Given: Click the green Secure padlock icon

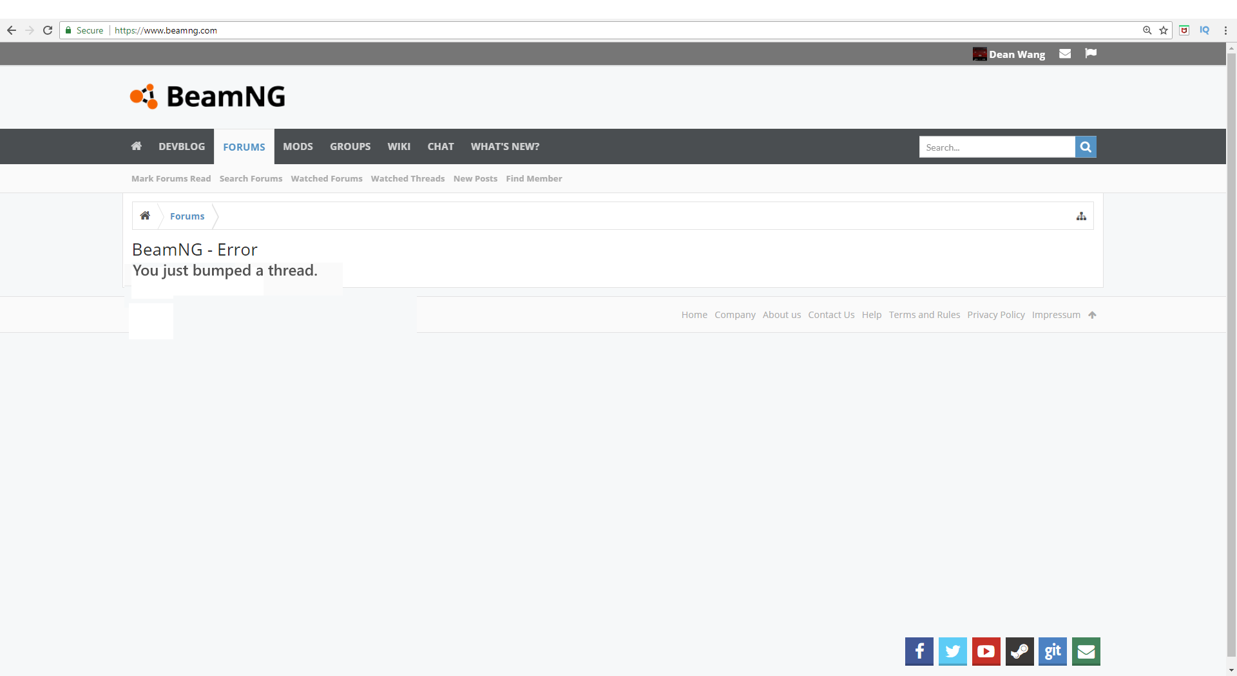Looking at the screenshot, I should (x=68, y=30).
